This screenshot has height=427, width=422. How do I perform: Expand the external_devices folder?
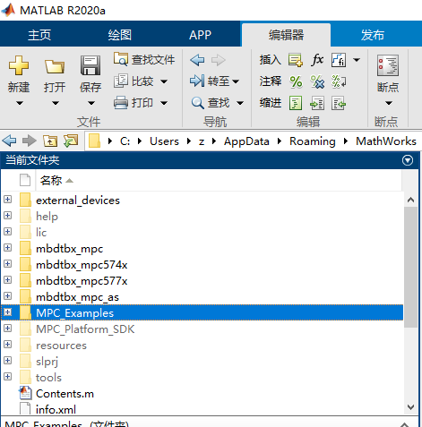point(8,200)
